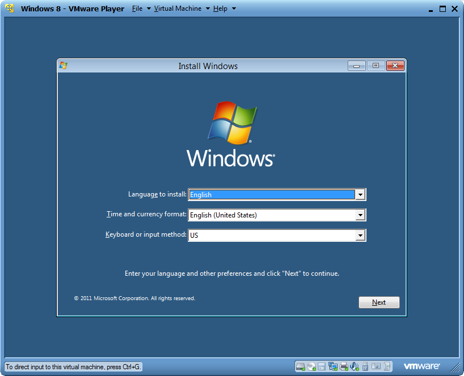Viewport: 464px width, 376px height.
Task: Click the CD/DVD drive status icon
Action: 311,366
